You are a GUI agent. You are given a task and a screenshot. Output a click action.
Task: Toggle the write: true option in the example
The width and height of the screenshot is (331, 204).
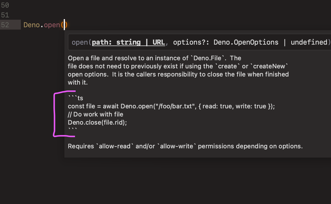(250, 106)
